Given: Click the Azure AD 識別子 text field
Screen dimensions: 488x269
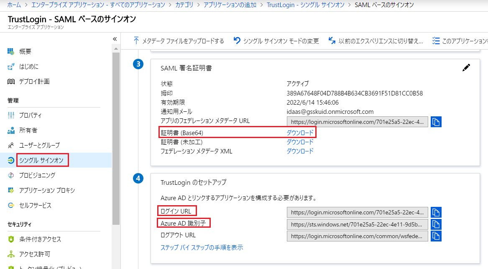Looking at the screenshot, I should [x=357, y=224].
